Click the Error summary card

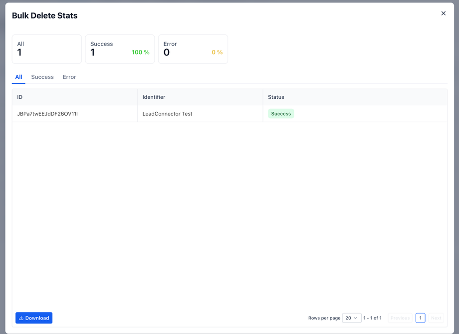(193, 49)
